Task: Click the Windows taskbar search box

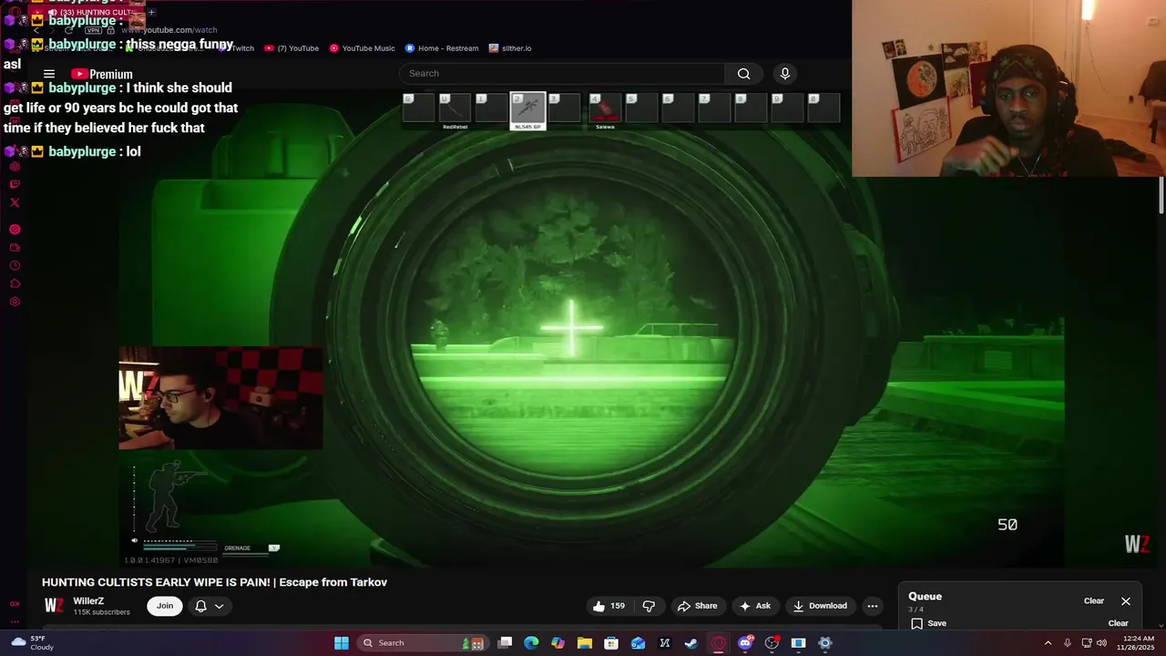Action: coord(421,643)
